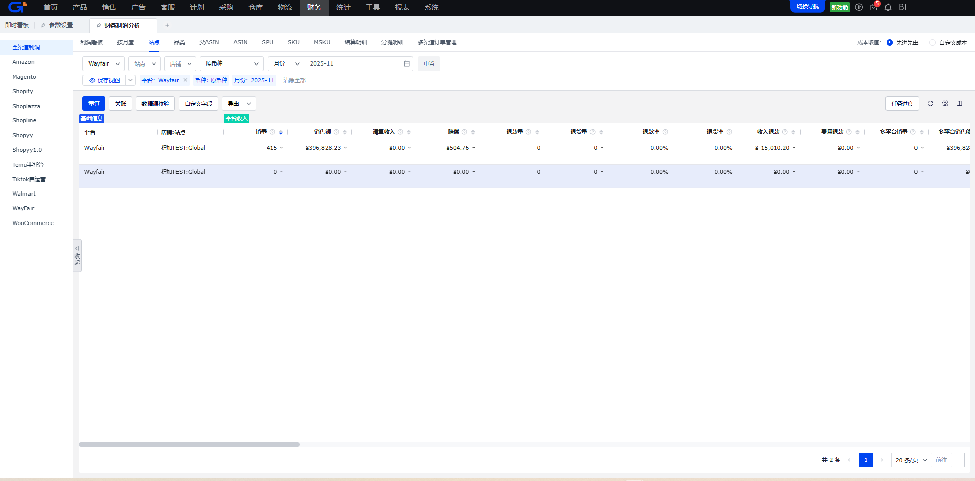The height and width of the screenshot is (481, 975).
Task: Open the task inbox with badge 5
Action: coord(874,7)
